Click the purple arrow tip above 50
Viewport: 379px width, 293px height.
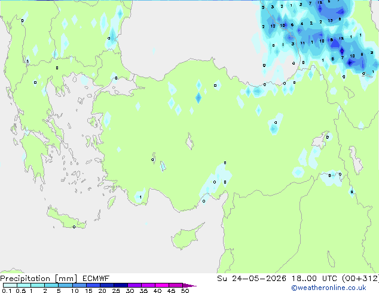pos(189,285)
